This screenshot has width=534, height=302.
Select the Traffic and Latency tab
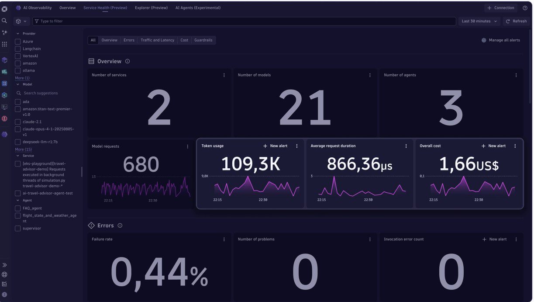157,40
